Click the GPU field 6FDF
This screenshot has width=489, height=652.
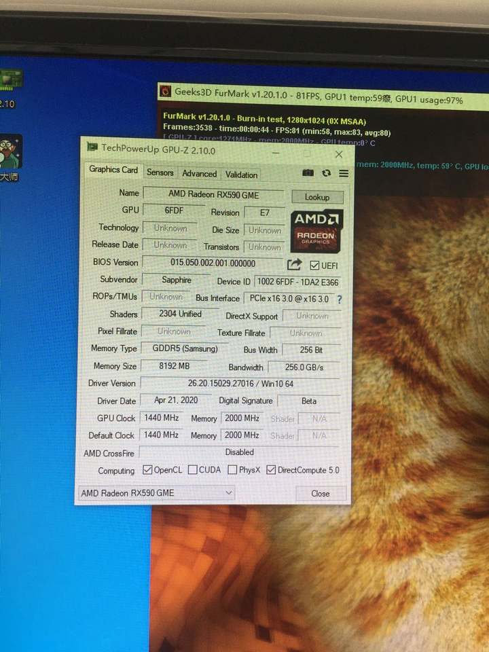click(174, 211)
